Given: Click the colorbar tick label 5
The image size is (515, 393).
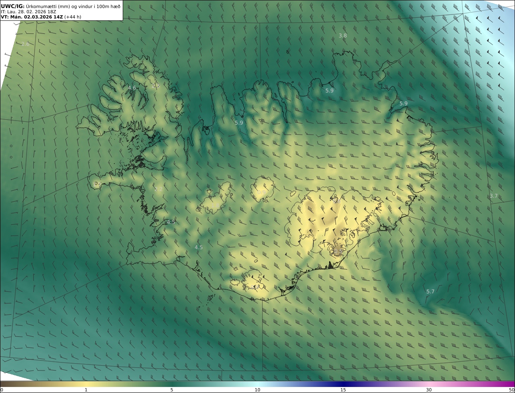Looking at the screenshot, I should click(172, 390).
